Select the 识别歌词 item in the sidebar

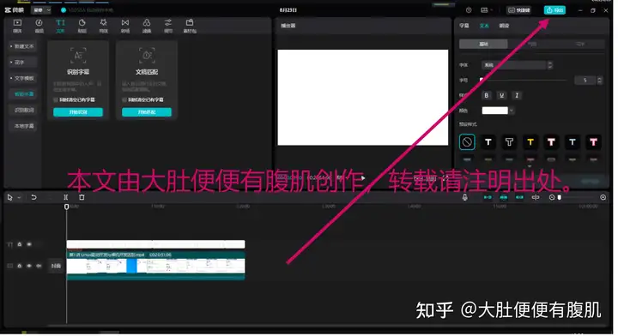24,111
